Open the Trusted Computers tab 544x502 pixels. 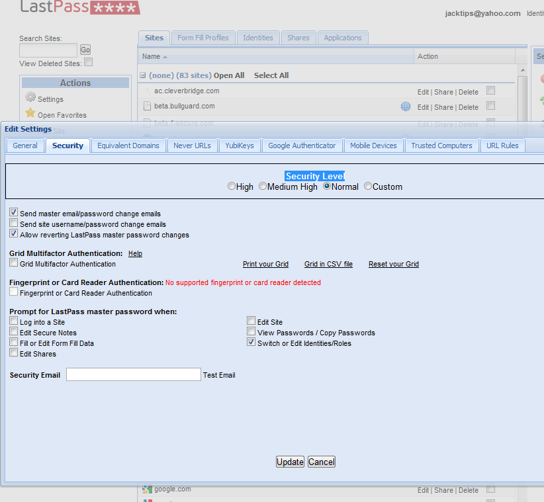[x=441, y=146]
